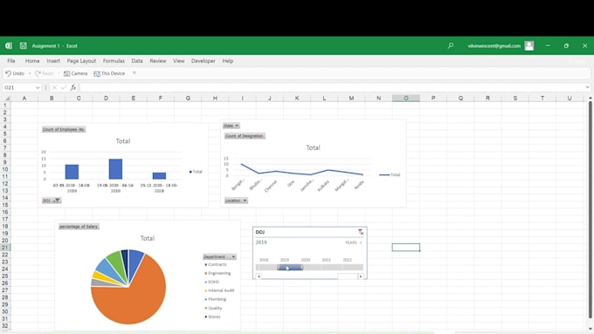Click the Save icon in title bar

pyautogui.click(x=23, y=45)
